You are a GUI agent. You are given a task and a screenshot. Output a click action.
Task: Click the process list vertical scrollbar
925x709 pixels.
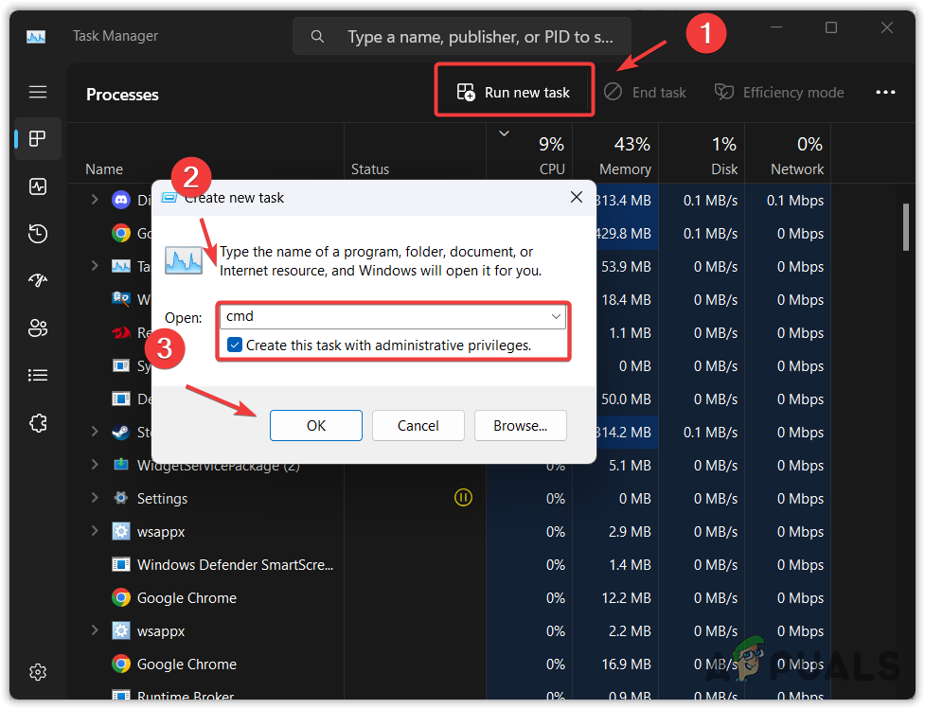tap(906, 228)
